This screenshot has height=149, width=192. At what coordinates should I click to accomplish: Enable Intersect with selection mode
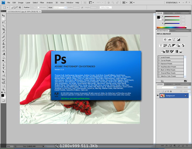20,7
